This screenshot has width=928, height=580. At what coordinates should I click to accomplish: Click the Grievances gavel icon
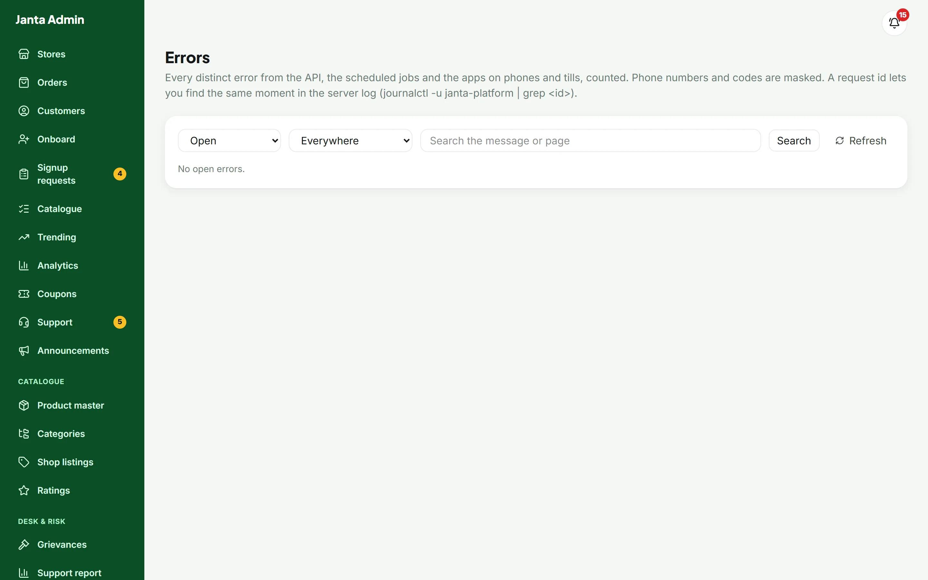(x=24, y=545)
